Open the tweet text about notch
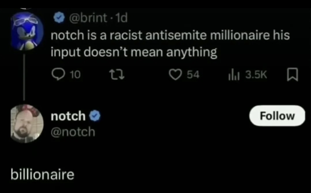This screenshot has height=193, width=311. pos(170,44)
